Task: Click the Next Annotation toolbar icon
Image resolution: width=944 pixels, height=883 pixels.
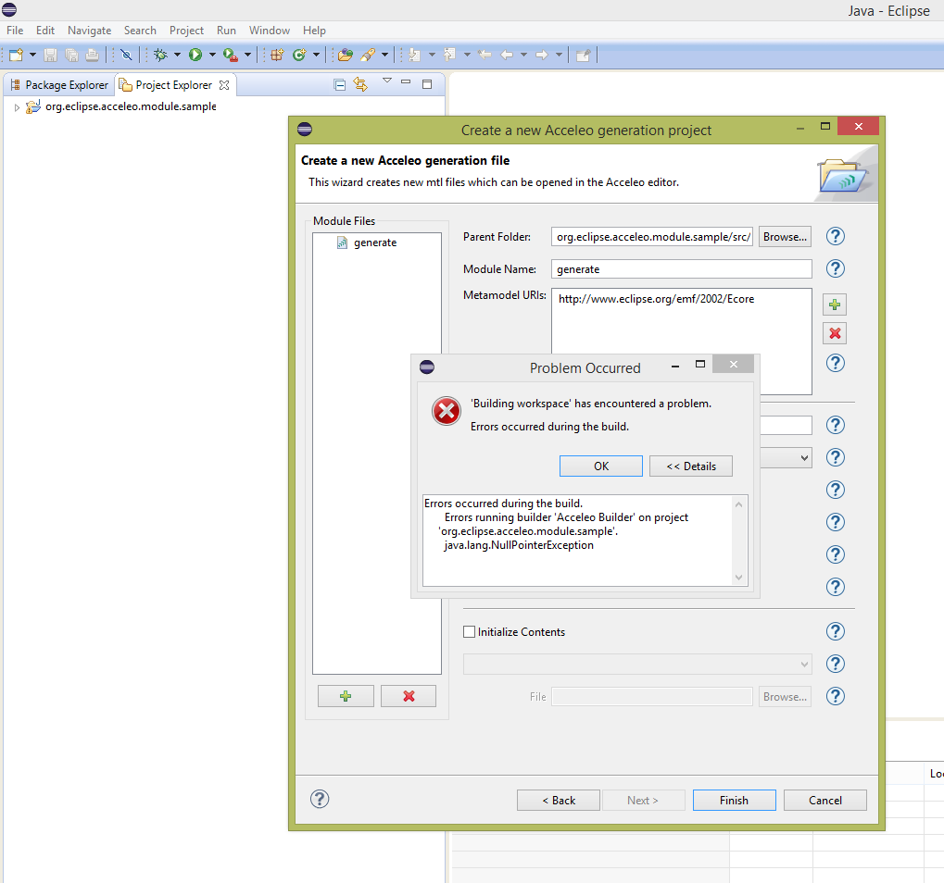Action: tap(414, 55)
